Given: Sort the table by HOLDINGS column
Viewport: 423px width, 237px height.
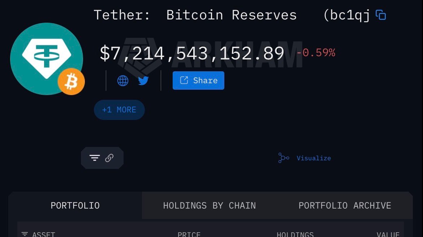Looking at the screenshot, I should [x=295, y=234].
